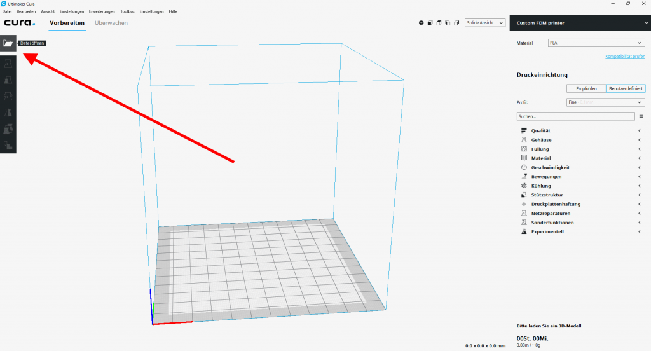The width and height of the screenshot is (651, 351).
Task: Open settings visibility hamburger menu beside search
Action: 641,116
